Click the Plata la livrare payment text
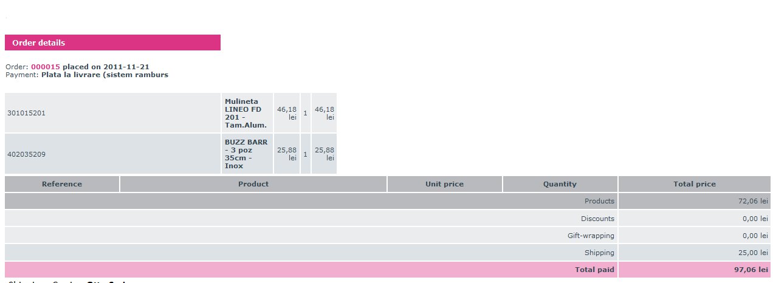This screenshot has width=773, height=283. [x=105, y=75]
